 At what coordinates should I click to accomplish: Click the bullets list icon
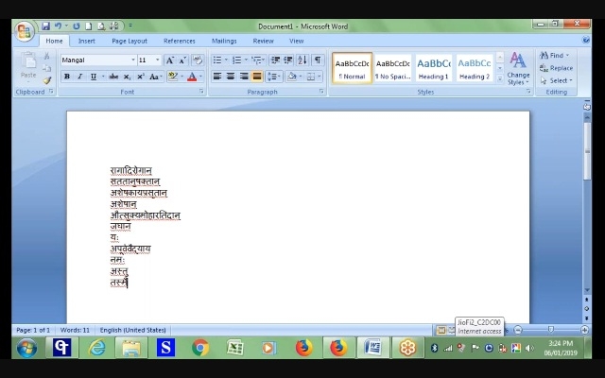pyautogui.click(x=216, y=60)
